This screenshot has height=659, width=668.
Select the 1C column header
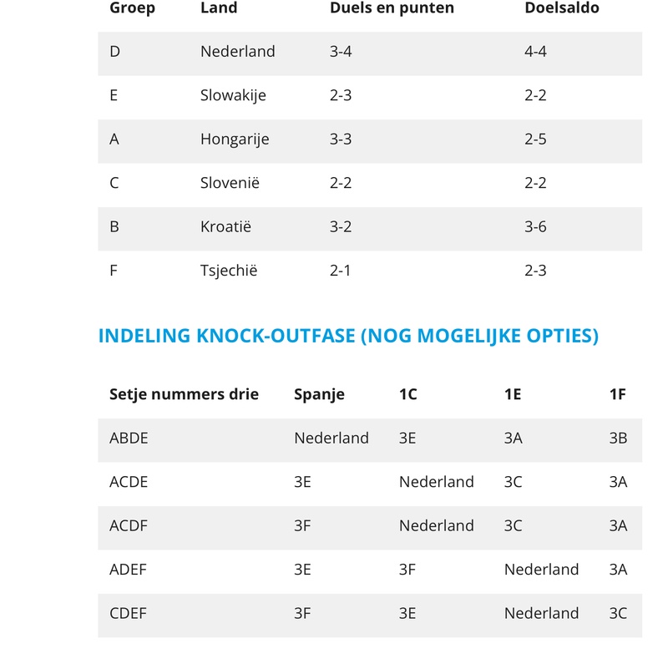(x=408, y=394)
